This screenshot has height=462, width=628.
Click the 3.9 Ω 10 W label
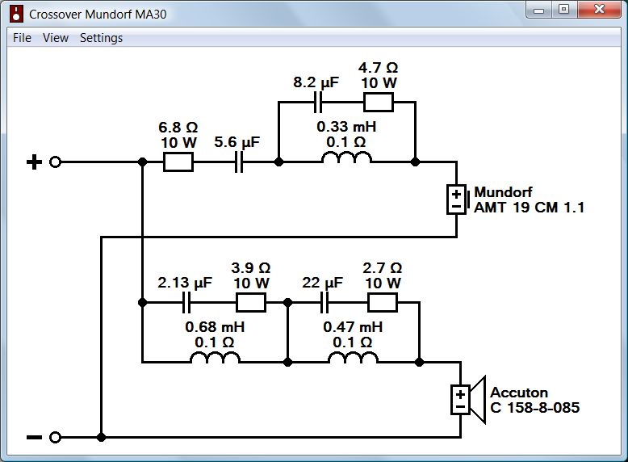pos(251,275)
